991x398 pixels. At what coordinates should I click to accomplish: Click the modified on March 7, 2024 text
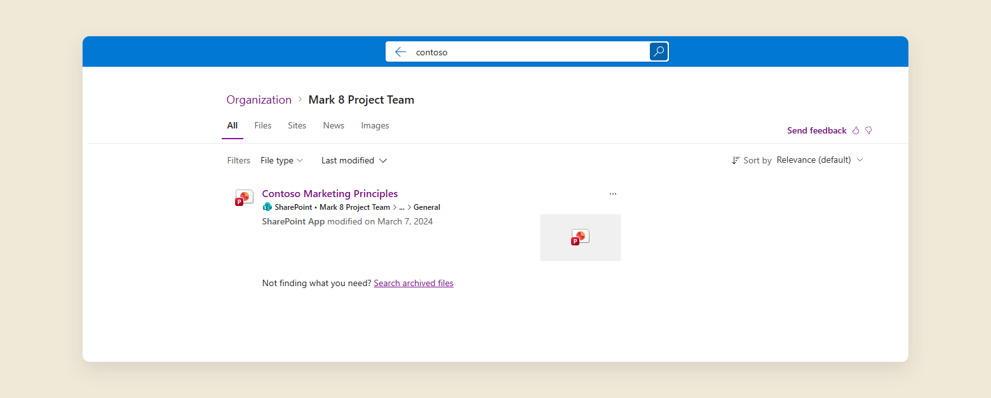pyautogui.click(x=380, y=222)
